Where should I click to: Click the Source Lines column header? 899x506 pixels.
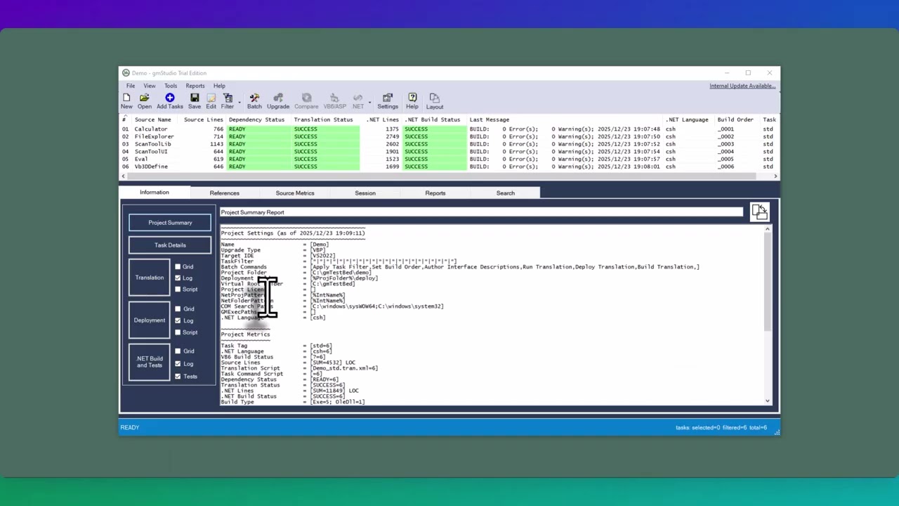point(203,119)
